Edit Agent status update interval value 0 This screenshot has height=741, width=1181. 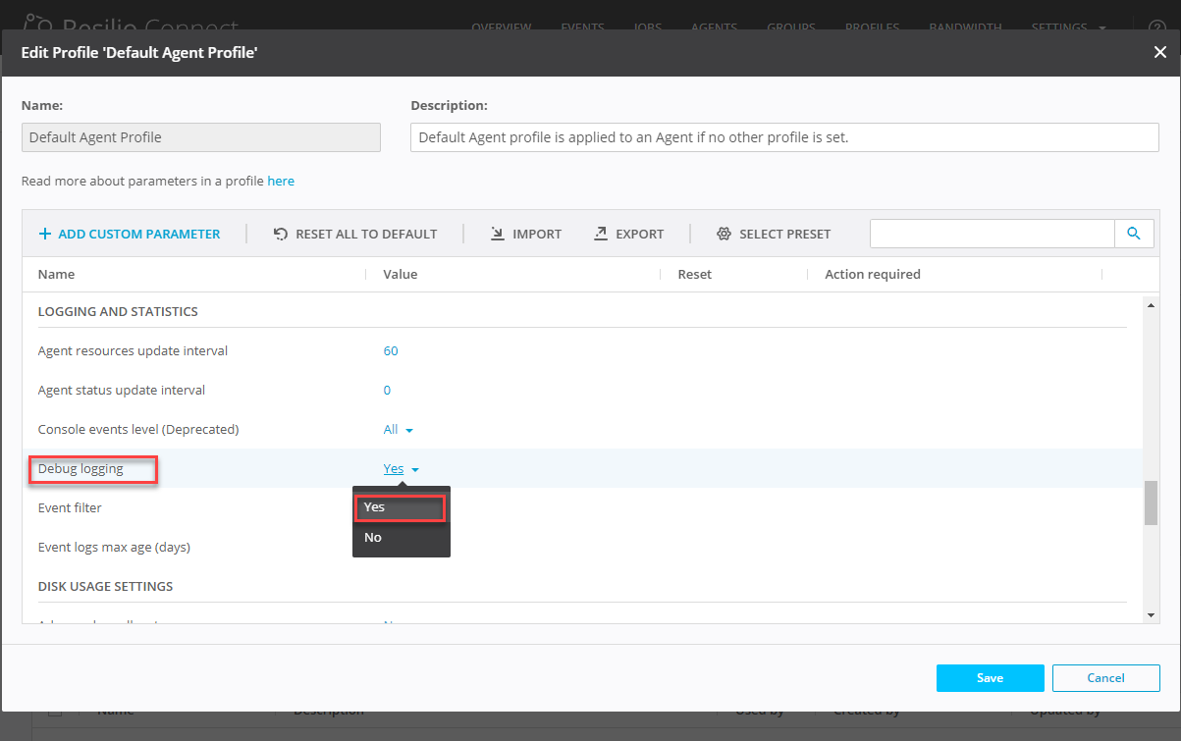coord(387,391)
